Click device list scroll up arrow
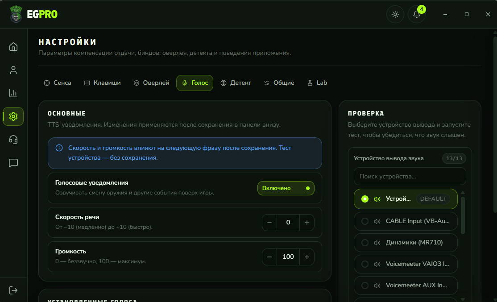Screen dimensions: 497x302 coord(463,193)
